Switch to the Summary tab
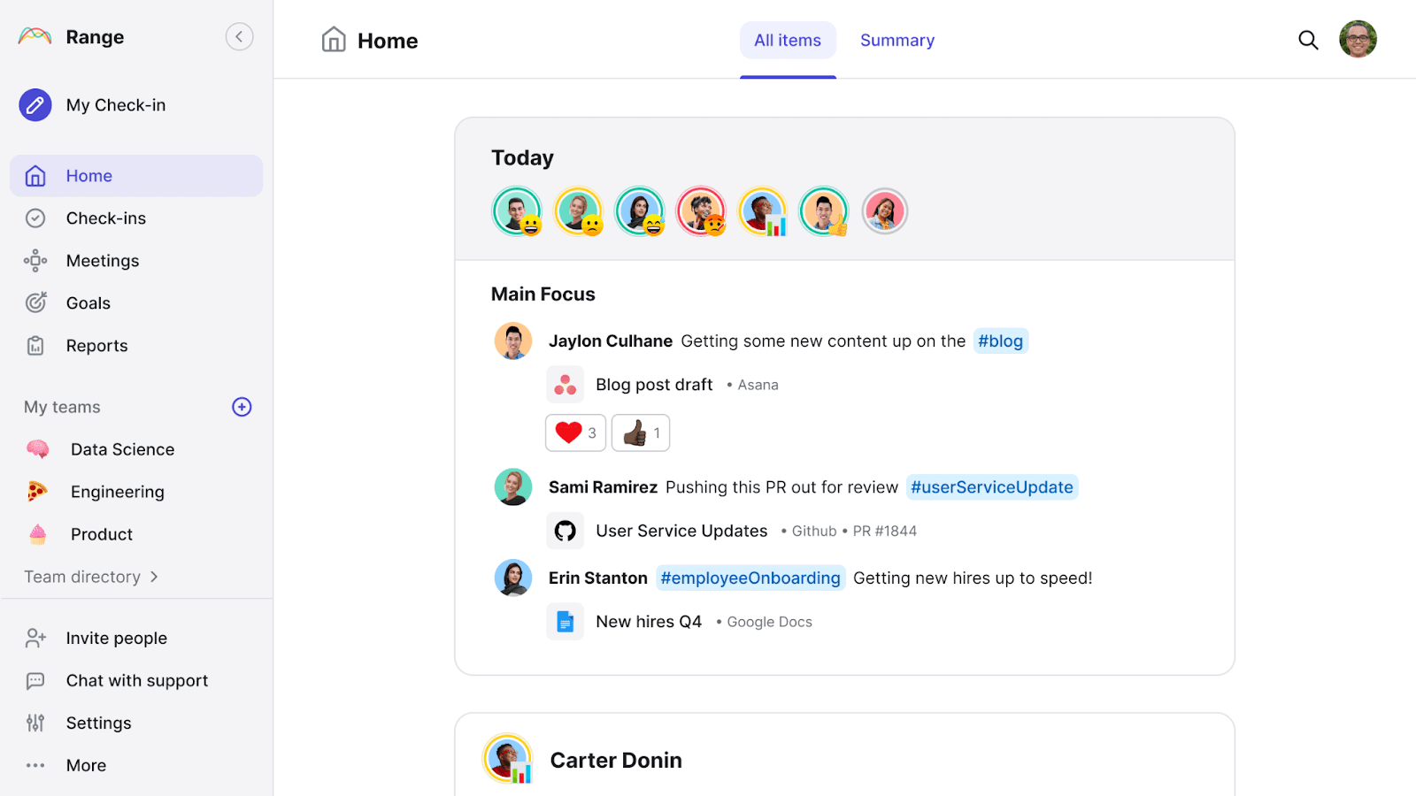 tap(897, 41)
